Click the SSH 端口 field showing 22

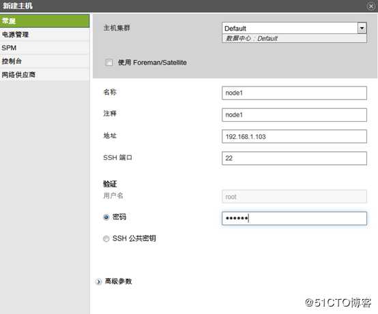tap(294, 158)
